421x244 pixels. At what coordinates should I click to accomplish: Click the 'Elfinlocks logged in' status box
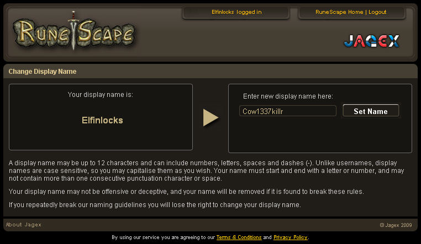click(236, 12)
